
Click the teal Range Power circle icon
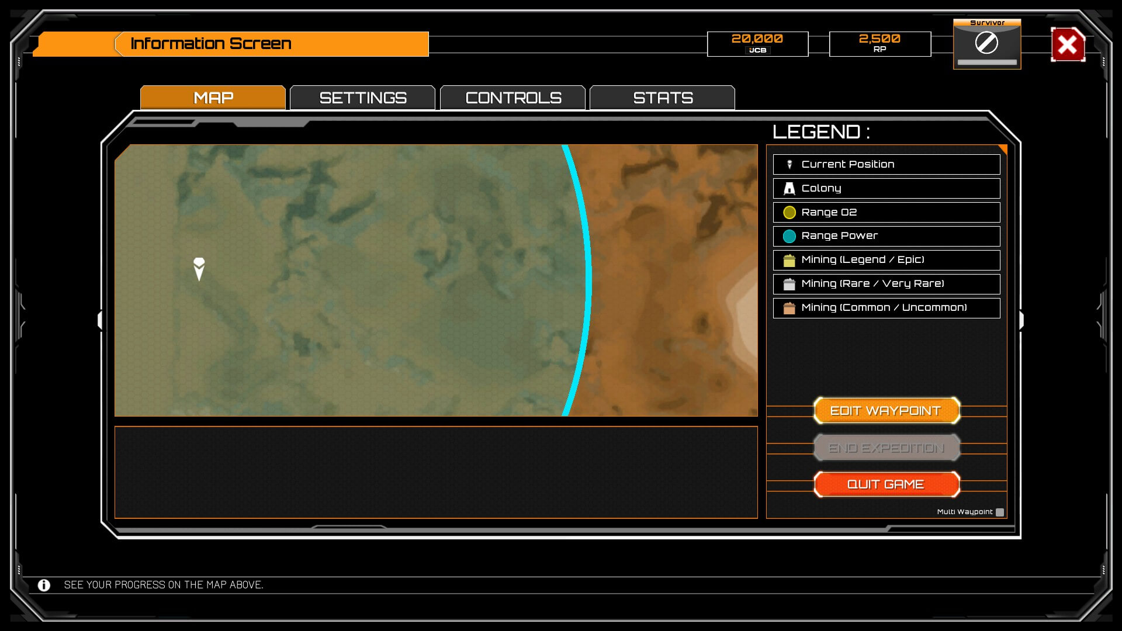[789, 236]
